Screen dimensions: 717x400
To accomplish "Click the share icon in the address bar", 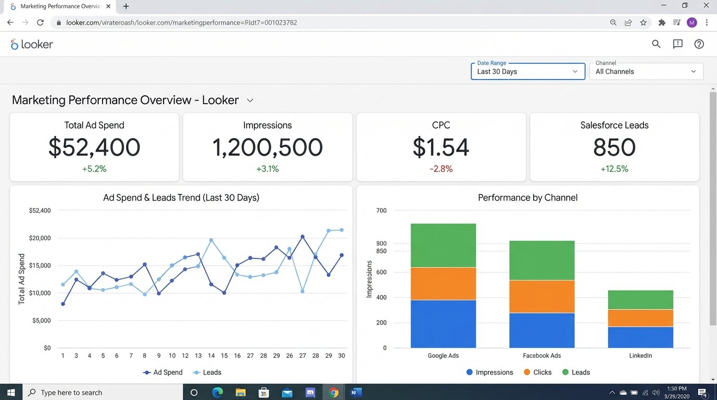I will point(628,22).
